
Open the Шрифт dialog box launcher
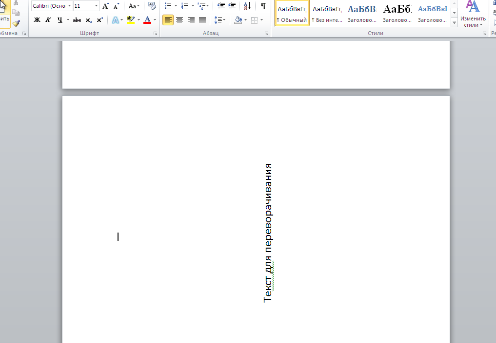(x=155, y=34)
